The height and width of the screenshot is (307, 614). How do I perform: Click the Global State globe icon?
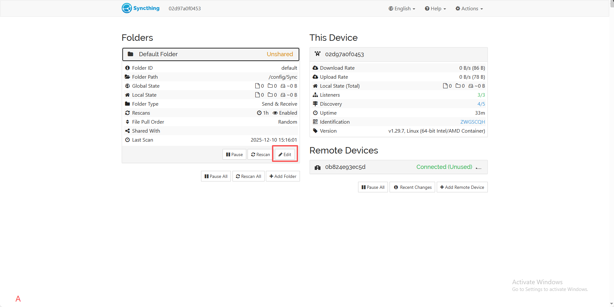click(x=127, y=86)
